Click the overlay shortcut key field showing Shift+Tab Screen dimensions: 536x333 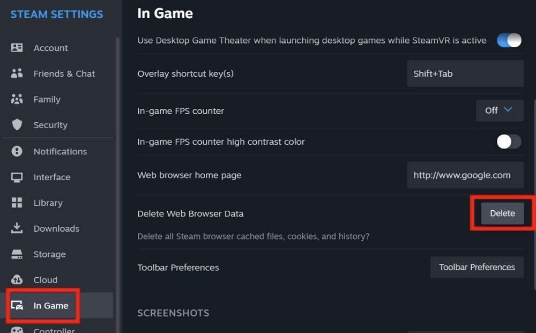(x=465, y=73)
